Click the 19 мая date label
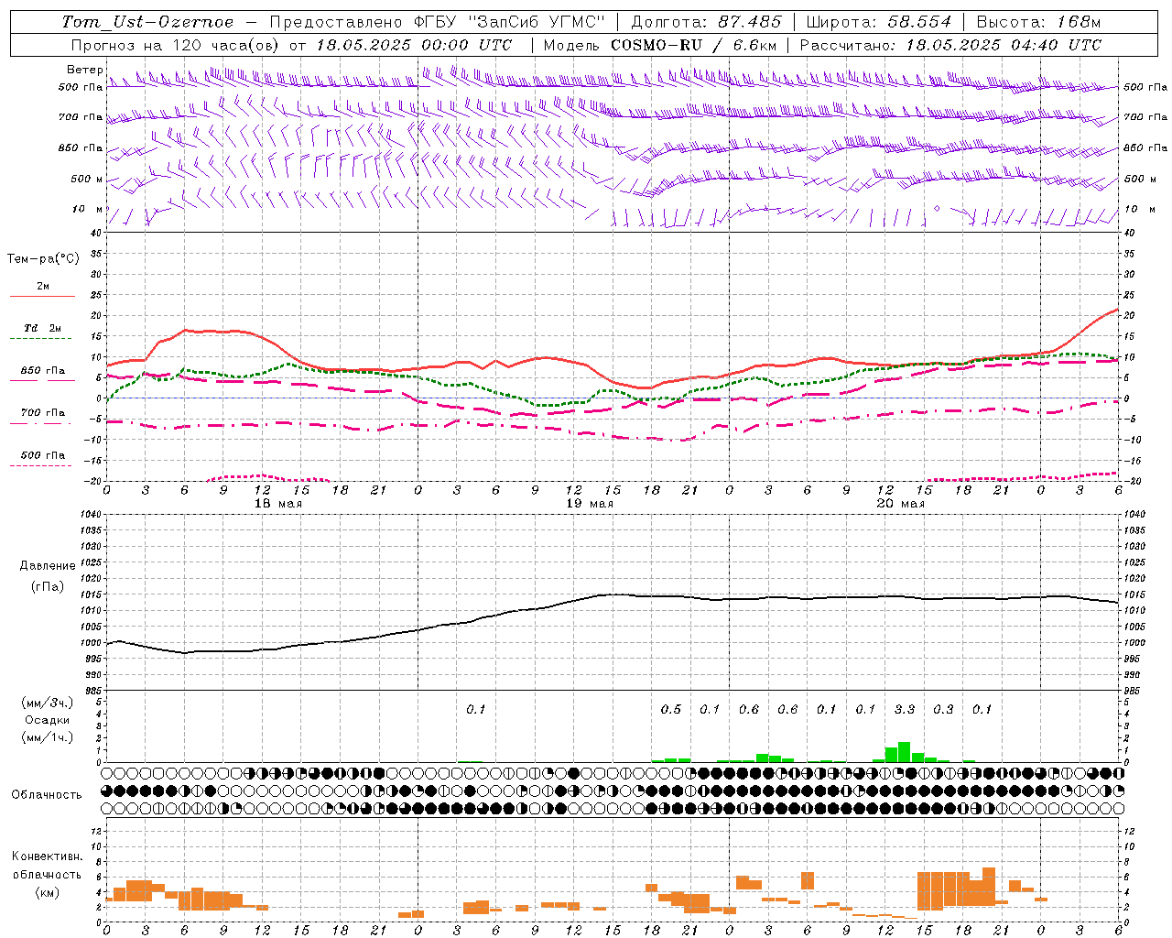The height and width of the screenshot is (938, 1172). [590, 504]
